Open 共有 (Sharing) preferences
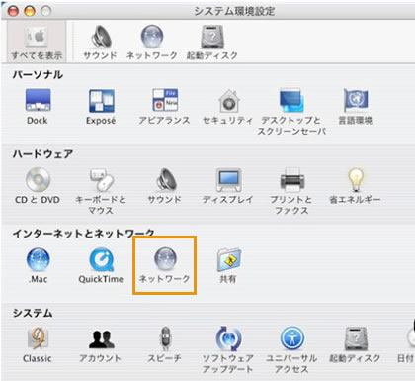The image size is (415, 381). tap(228, 265)
